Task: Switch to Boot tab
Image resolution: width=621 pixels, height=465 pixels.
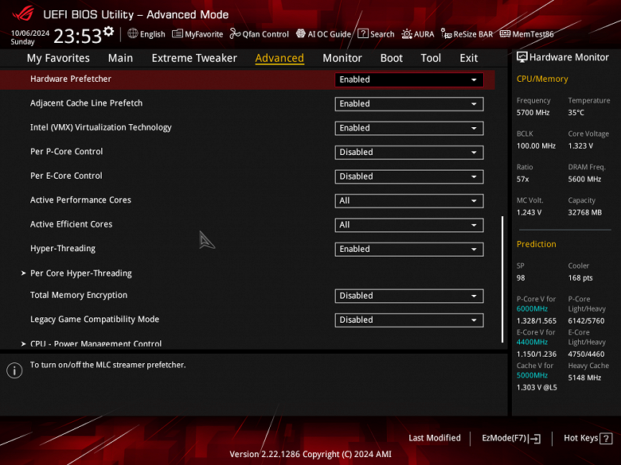Action: point(391,58)
